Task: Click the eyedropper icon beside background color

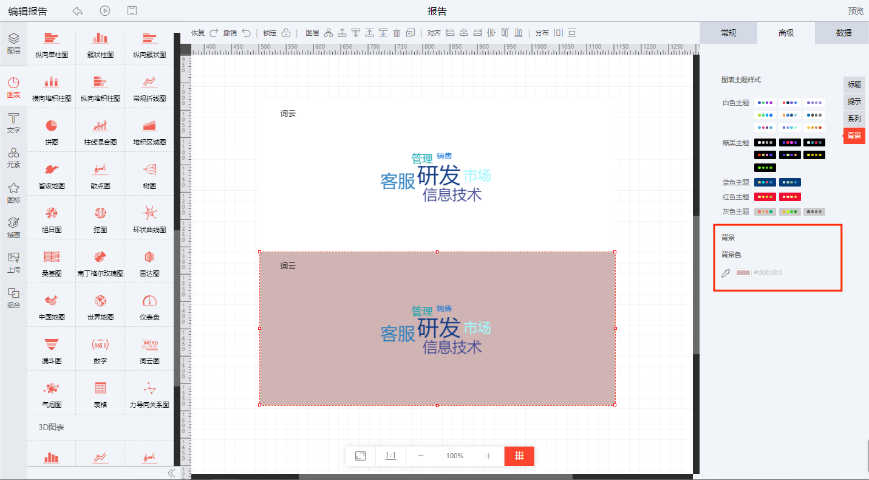Action: [x=725, y=273]
